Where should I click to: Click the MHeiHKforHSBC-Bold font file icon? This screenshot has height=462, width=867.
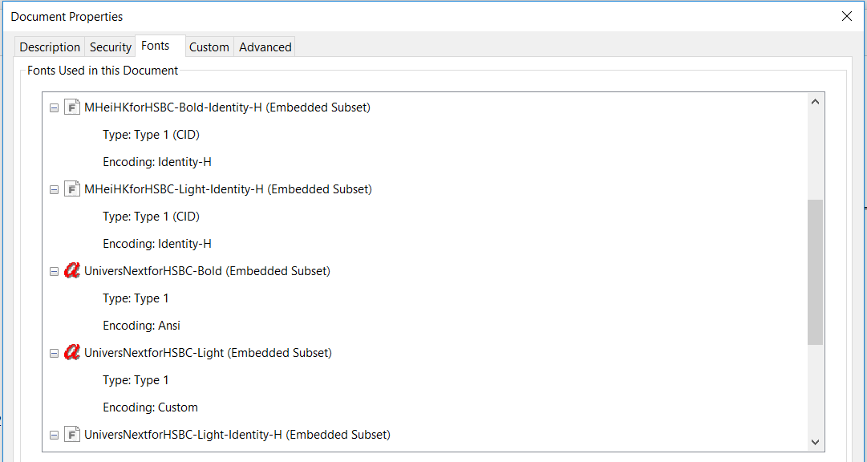(x=72, y=107)
